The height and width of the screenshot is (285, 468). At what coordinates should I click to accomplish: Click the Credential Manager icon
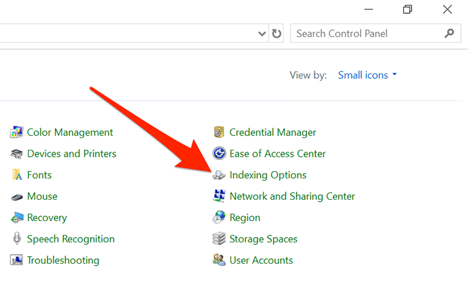point(220,133)
